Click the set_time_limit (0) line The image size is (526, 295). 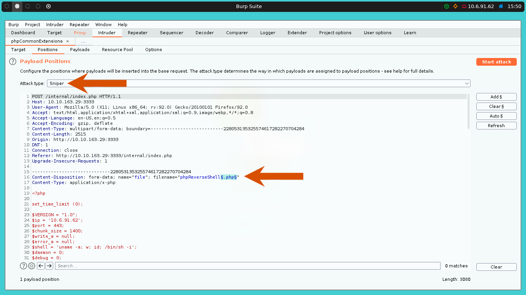57,204
